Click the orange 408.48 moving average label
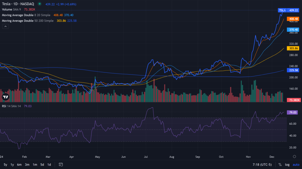The width and height of the screenshot is (302, 169). coord(293,19)
